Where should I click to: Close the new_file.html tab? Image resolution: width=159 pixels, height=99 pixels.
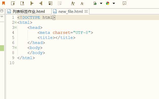coord(86,11)
